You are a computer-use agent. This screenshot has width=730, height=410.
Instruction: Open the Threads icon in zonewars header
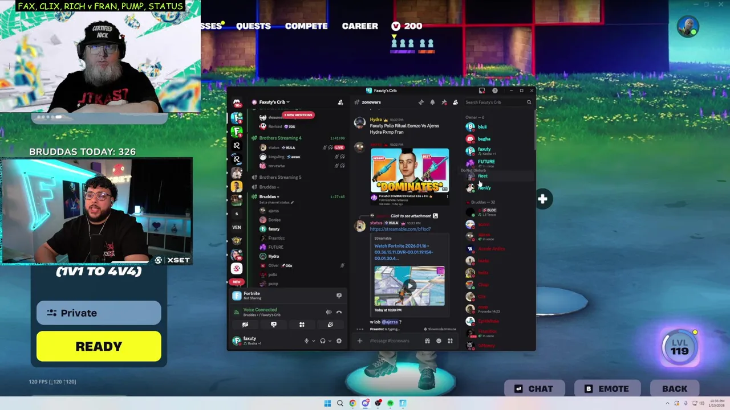421,102
